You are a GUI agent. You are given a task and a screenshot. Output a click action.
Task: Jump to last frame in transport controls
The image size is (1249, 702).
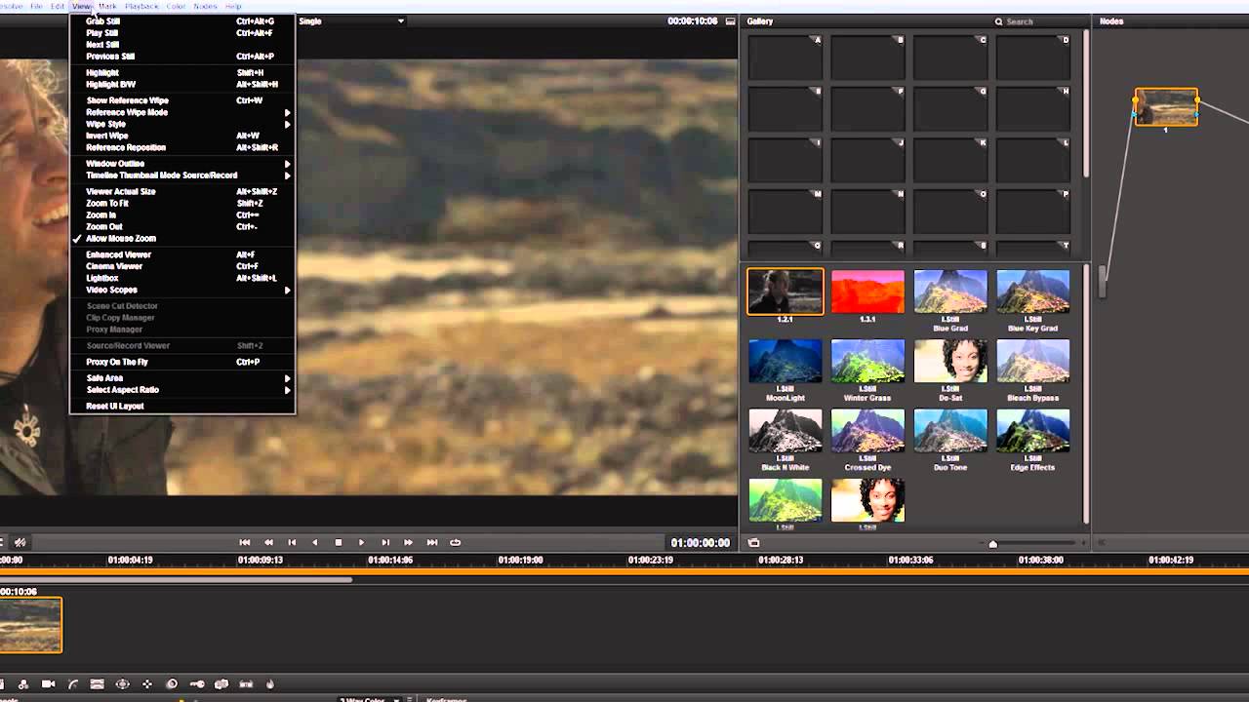tap(431, 542)
